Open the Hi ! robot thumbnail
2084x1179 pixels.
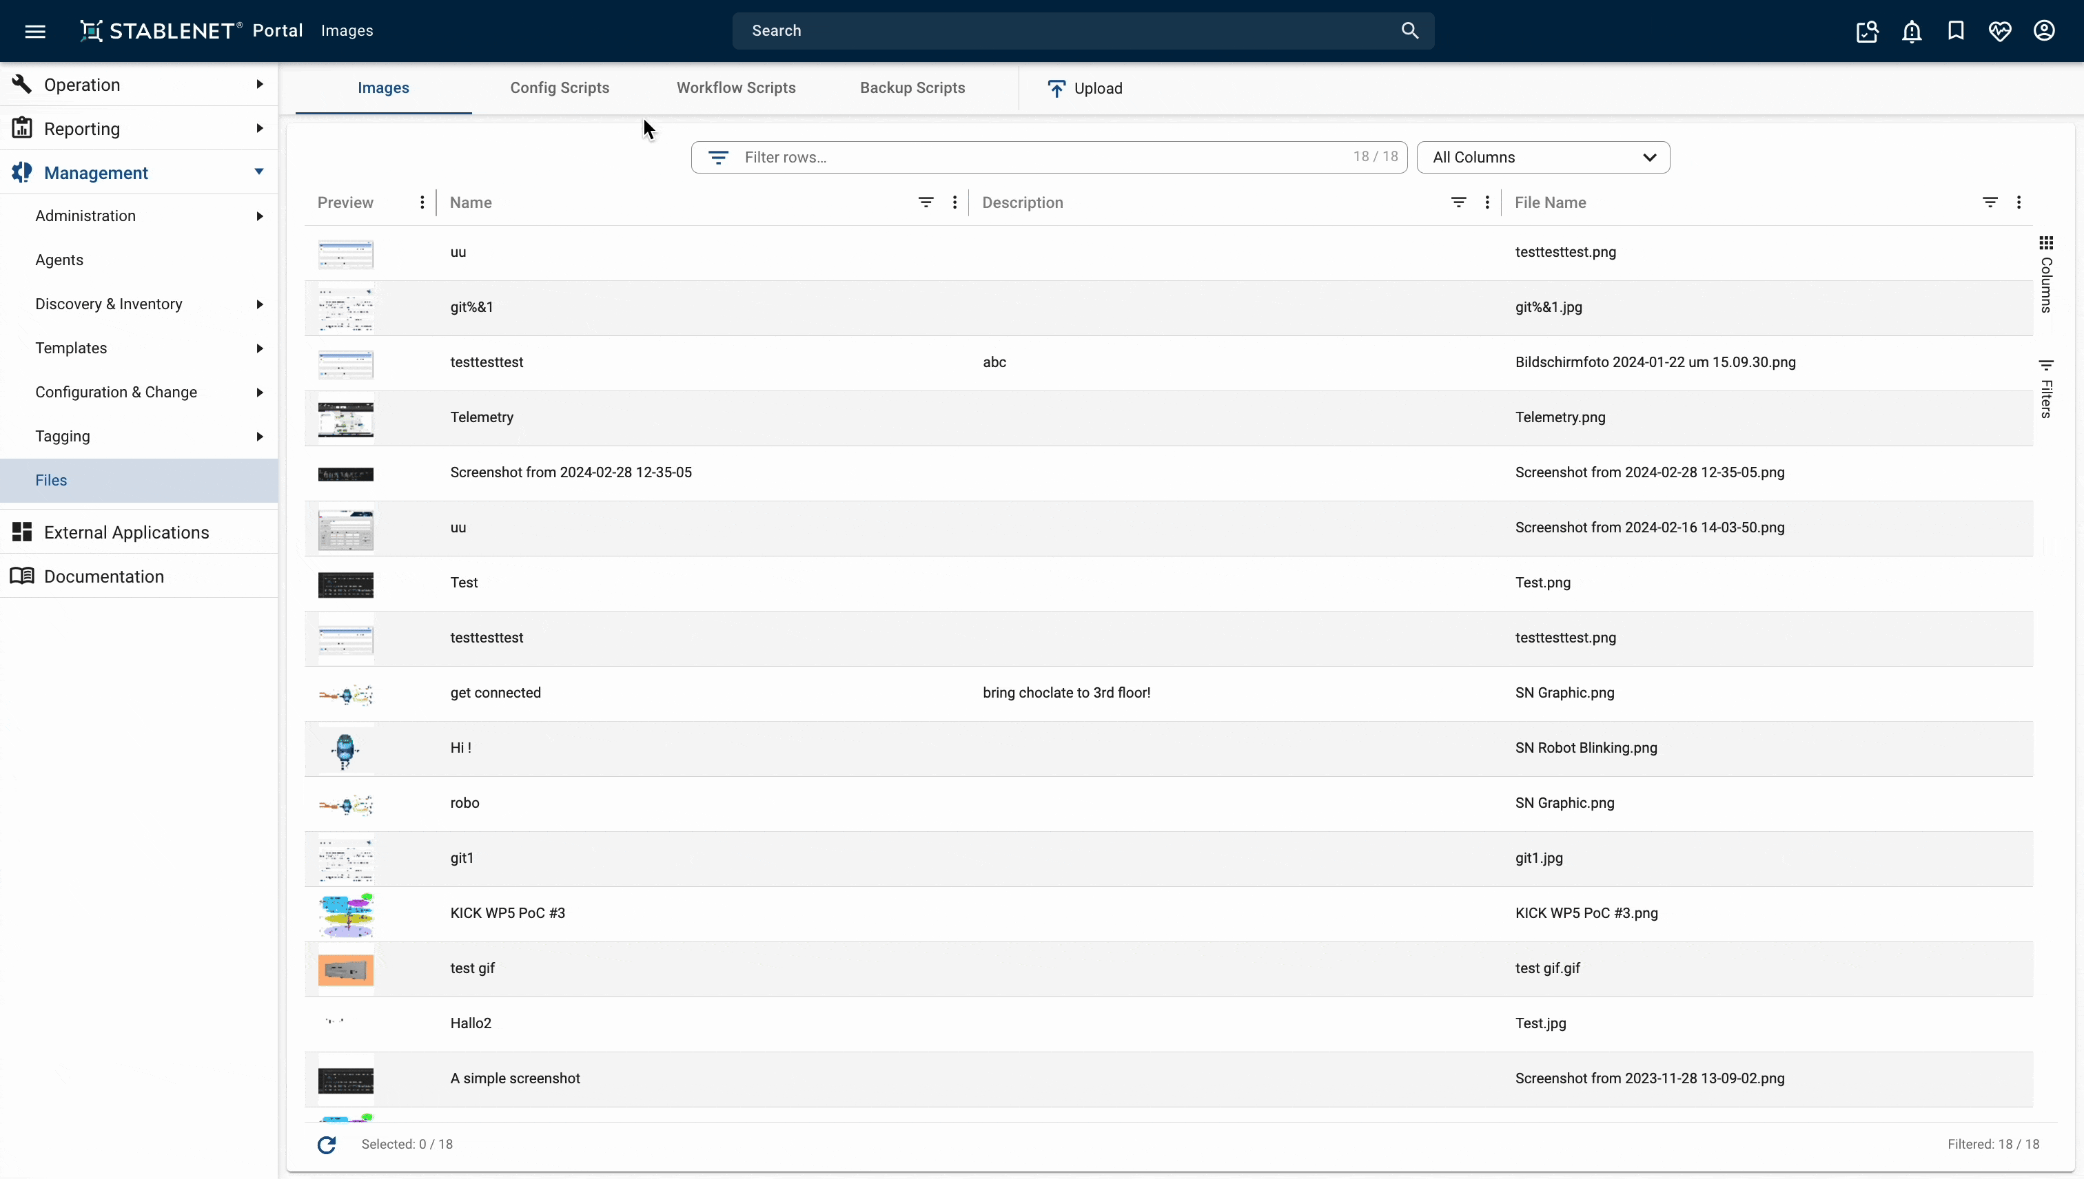(345, 750)
